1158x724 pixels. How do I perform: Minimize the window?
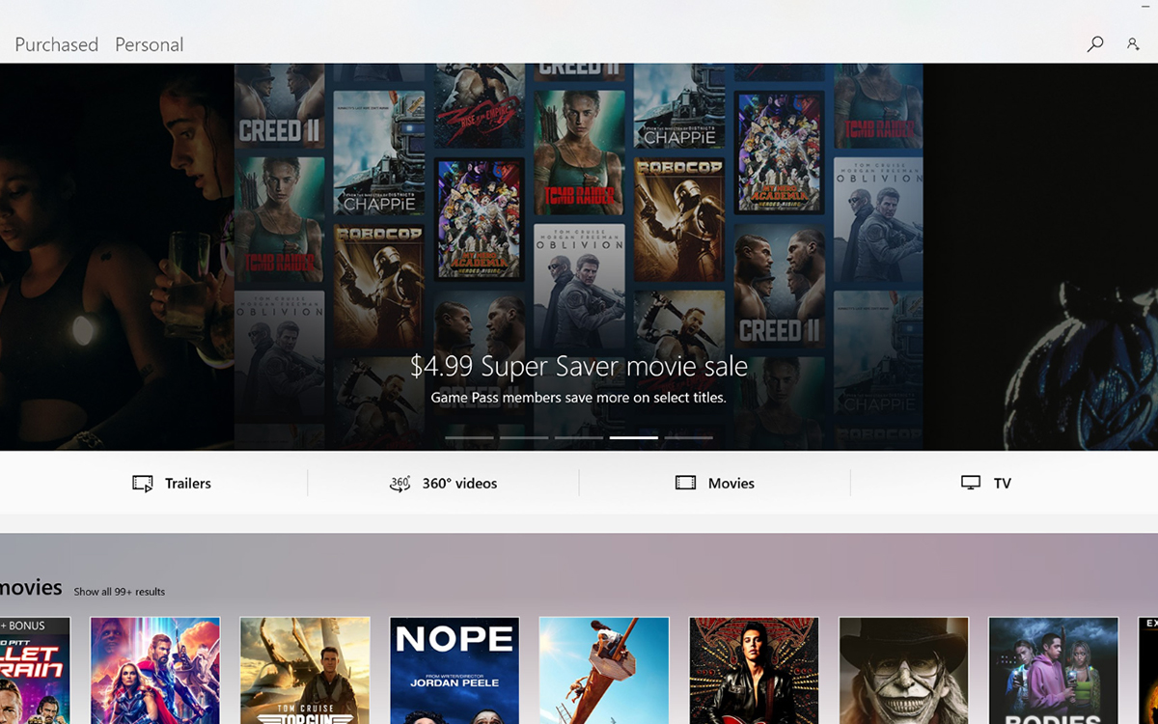point(1145,7)
